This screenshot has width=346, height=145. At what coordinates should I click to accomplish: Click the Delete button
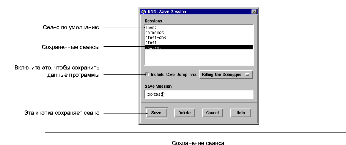pyautogui.click(x=184, y=113)
